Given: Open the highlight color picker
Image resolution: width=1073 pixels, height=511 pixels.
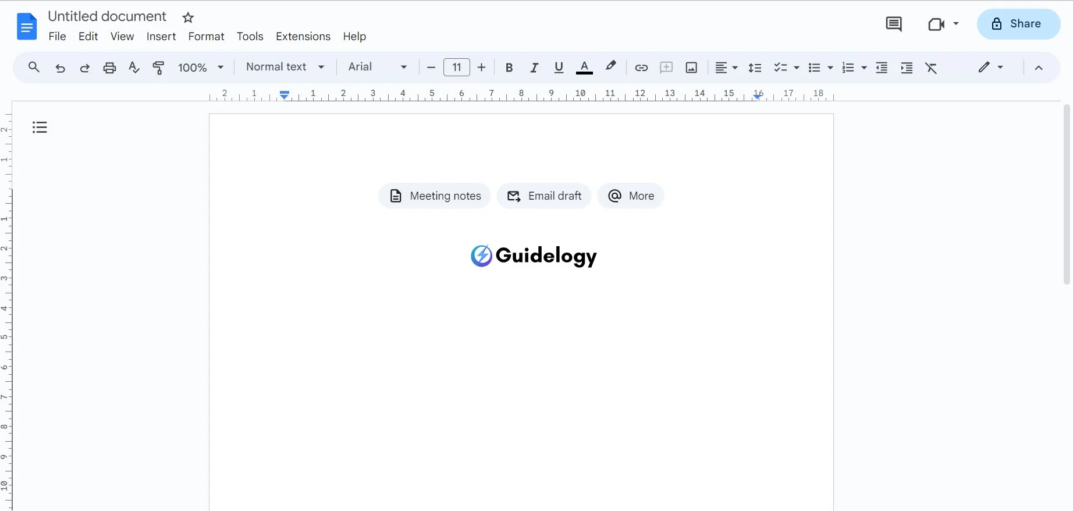Looking at the screenshot, I should [610, 67].
